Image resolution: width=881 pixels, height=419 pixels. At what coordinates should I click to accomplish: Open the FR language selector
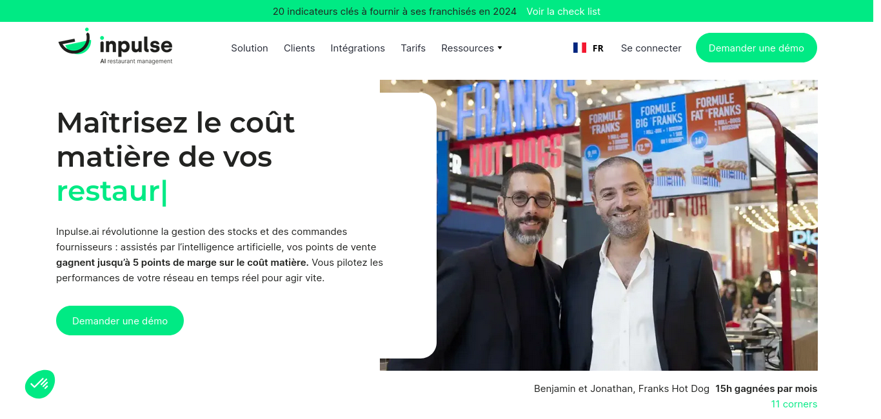[x=588, y=48]
